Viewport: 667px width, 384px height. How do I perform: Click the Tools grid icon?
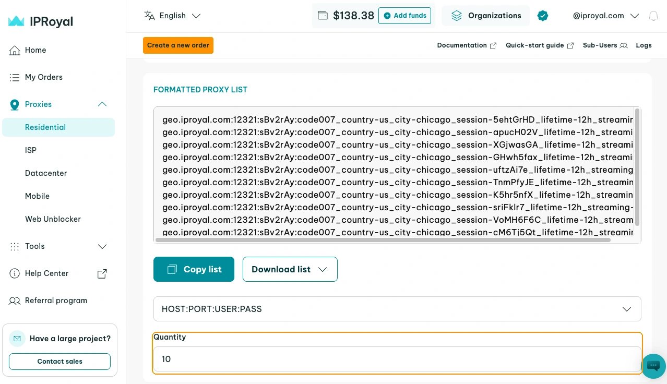15,246
